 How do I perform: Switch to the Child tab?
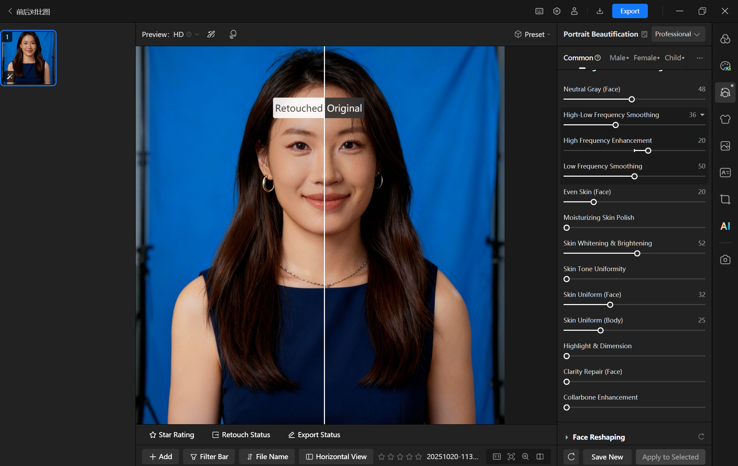[674, 58]
